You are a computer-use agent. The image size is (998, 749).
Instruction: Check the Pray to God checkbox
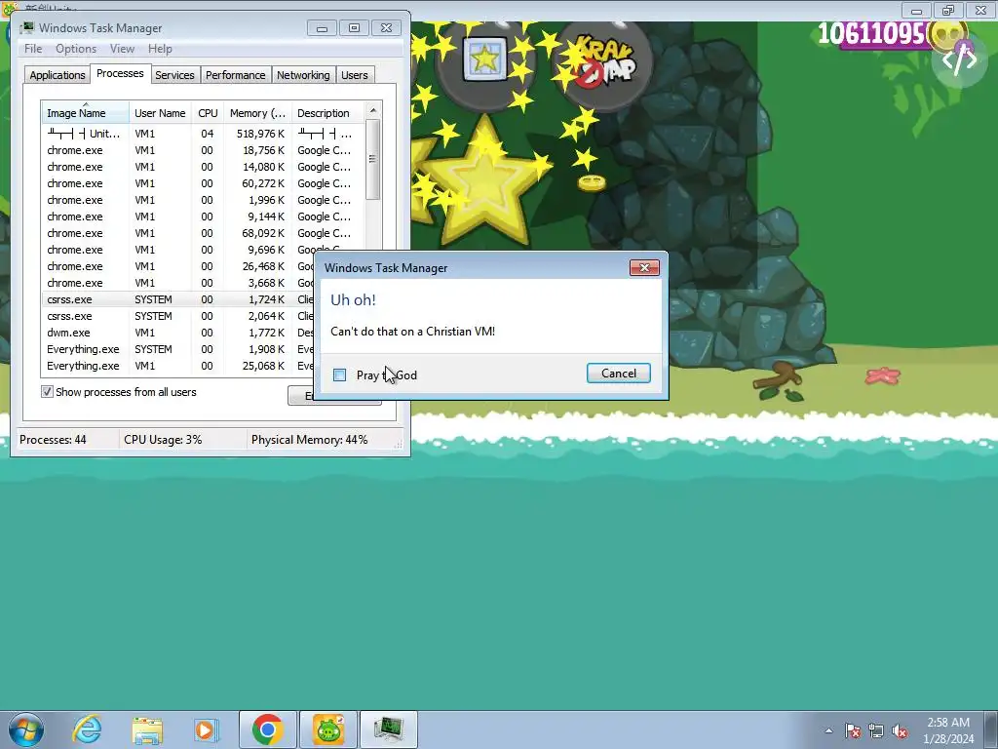coord(340,375)
